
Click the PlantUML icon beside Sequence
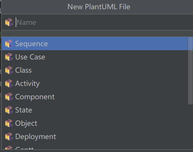pyautogui.click(x=9, y=44)
